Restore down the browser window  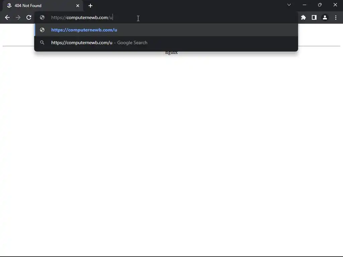(320, 5)
